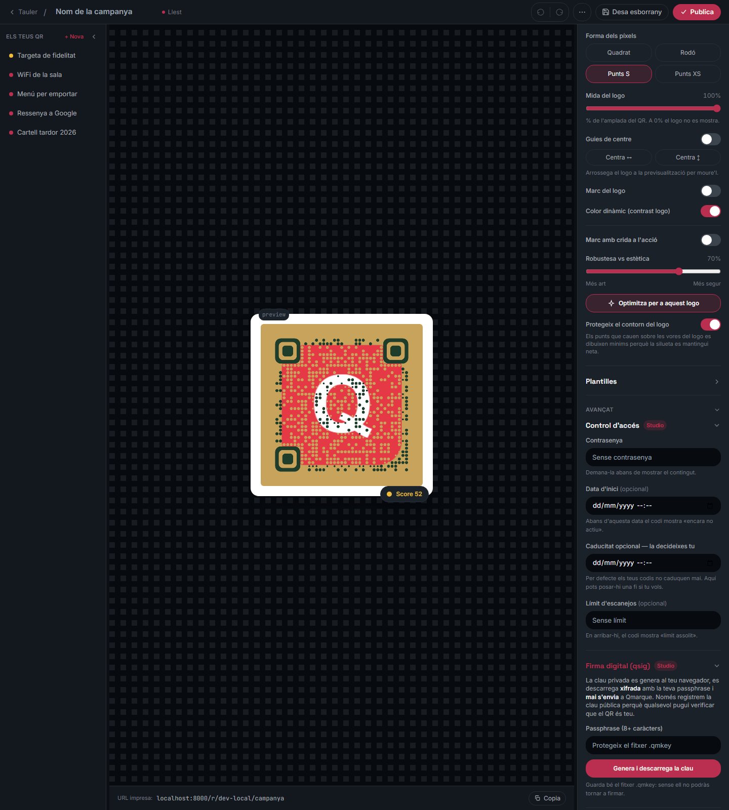Click the redo icon in the top bar
The width and height of the screenshot is (729, 810).
(x=559, y=12)
